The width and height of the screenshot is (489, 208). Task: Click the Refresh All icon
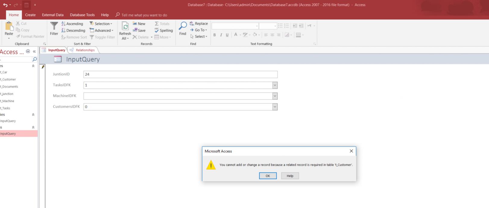125,26
